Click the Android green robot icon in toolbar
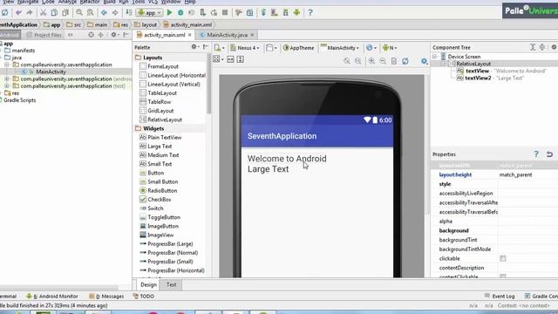This screenshot has height=314, width=558. pos(296,13)
